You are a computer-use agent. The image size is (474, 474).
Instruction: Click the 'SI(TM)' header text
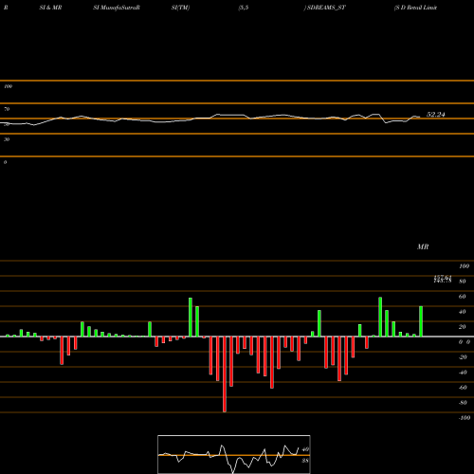[180, 8]
